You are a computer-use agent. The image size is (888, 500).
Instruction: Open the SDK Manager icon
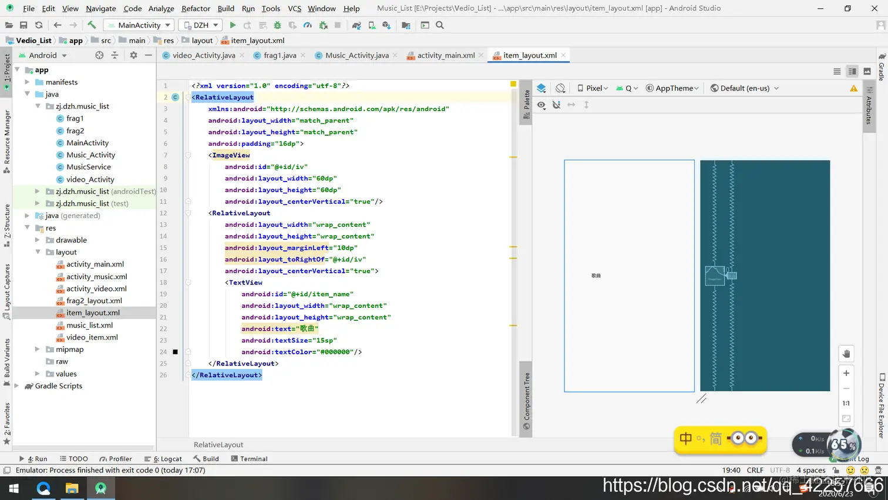[x=386, y=25]
